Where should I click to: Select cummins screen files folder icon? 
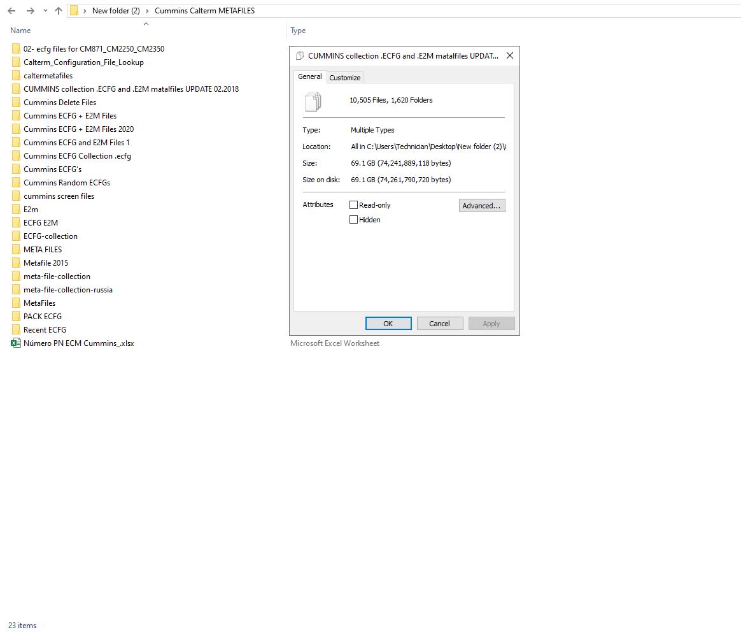coord(15,196)
